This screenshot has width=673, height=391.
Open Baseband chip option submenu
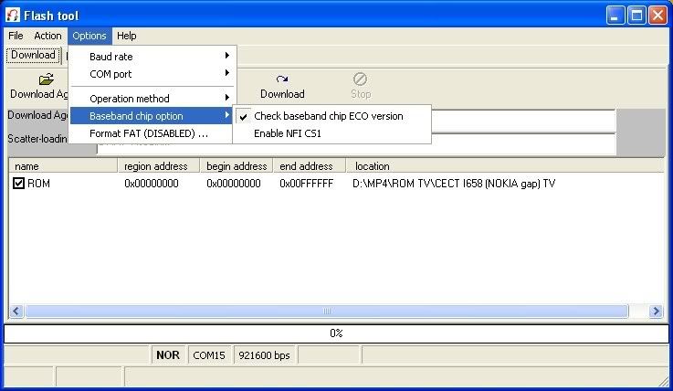(152, 116)
